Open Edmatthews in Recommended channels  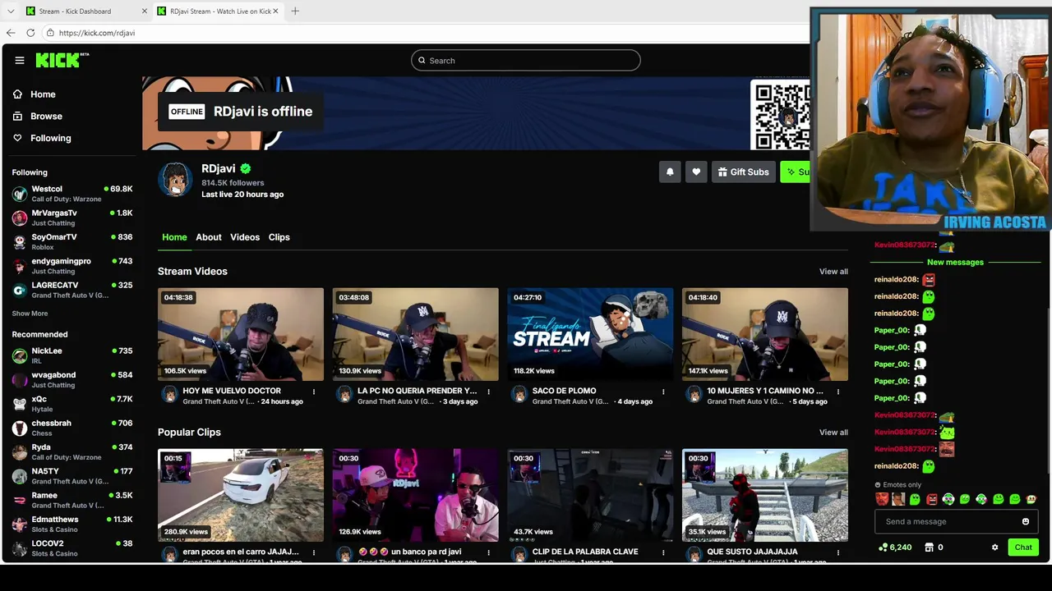point(72,524)
